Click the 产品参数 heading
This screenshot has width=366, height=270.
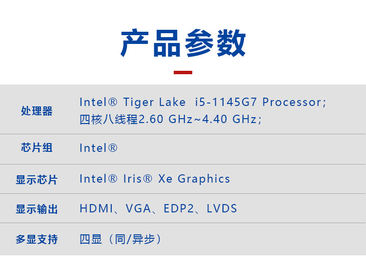coord(183,43)
